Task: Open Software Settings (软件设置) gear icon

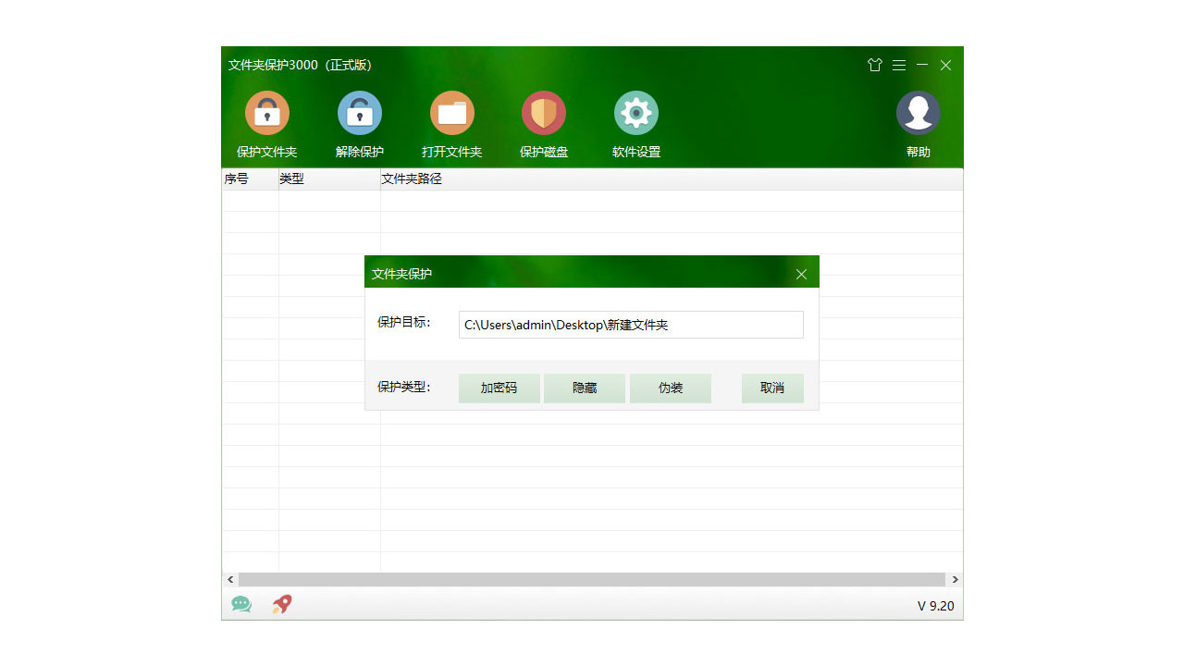Action: [x=636, y=113]
